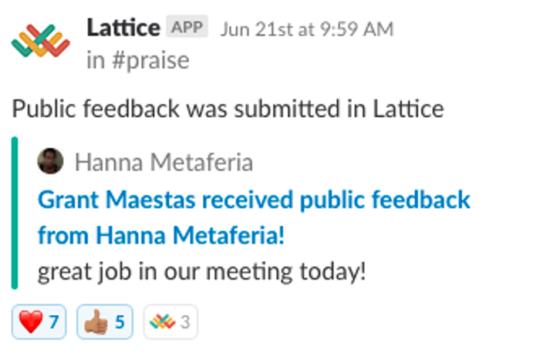Click the APP badge beside Lattice
The width and height of the screenshot is (540, 356).
pos(187,26)
